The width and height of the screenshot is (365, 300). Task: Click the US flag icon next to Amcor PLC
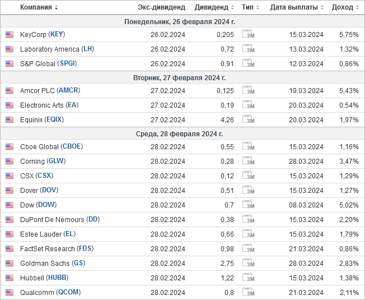pyautogui.click(x=10, y=90)
